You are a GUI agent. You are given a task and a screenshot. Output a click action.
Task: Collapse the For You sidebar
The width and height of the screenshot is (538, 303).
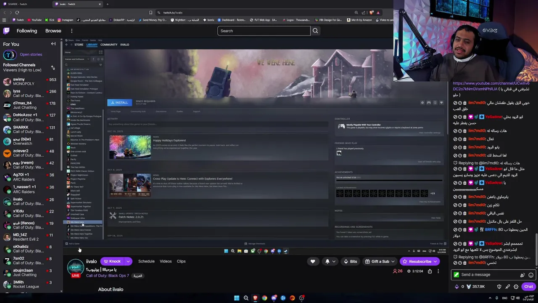coord(53,44)
